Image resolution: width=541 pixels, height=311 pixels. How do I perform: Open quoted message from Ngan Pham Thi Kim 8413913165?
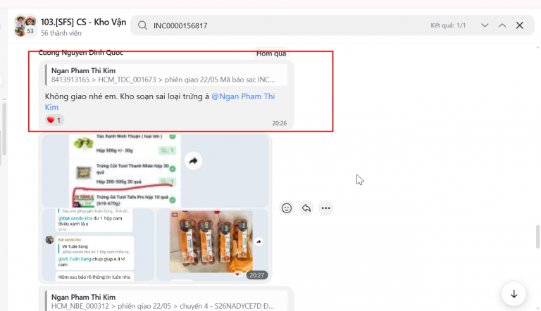[x=166, y=75]
